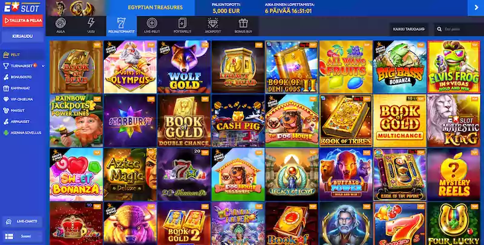
Task: Expand the Turnaukset submenu chevron
Action: tap(43, 66)
